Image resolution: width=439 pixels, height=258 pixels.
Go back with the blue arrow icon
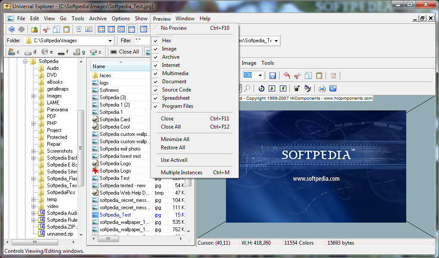tap(12, 29)
